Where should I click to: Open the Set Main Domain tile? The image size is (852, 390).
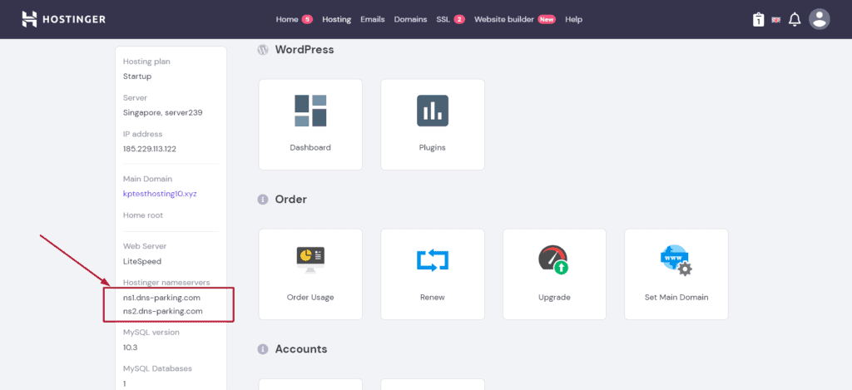coord(676,274)
